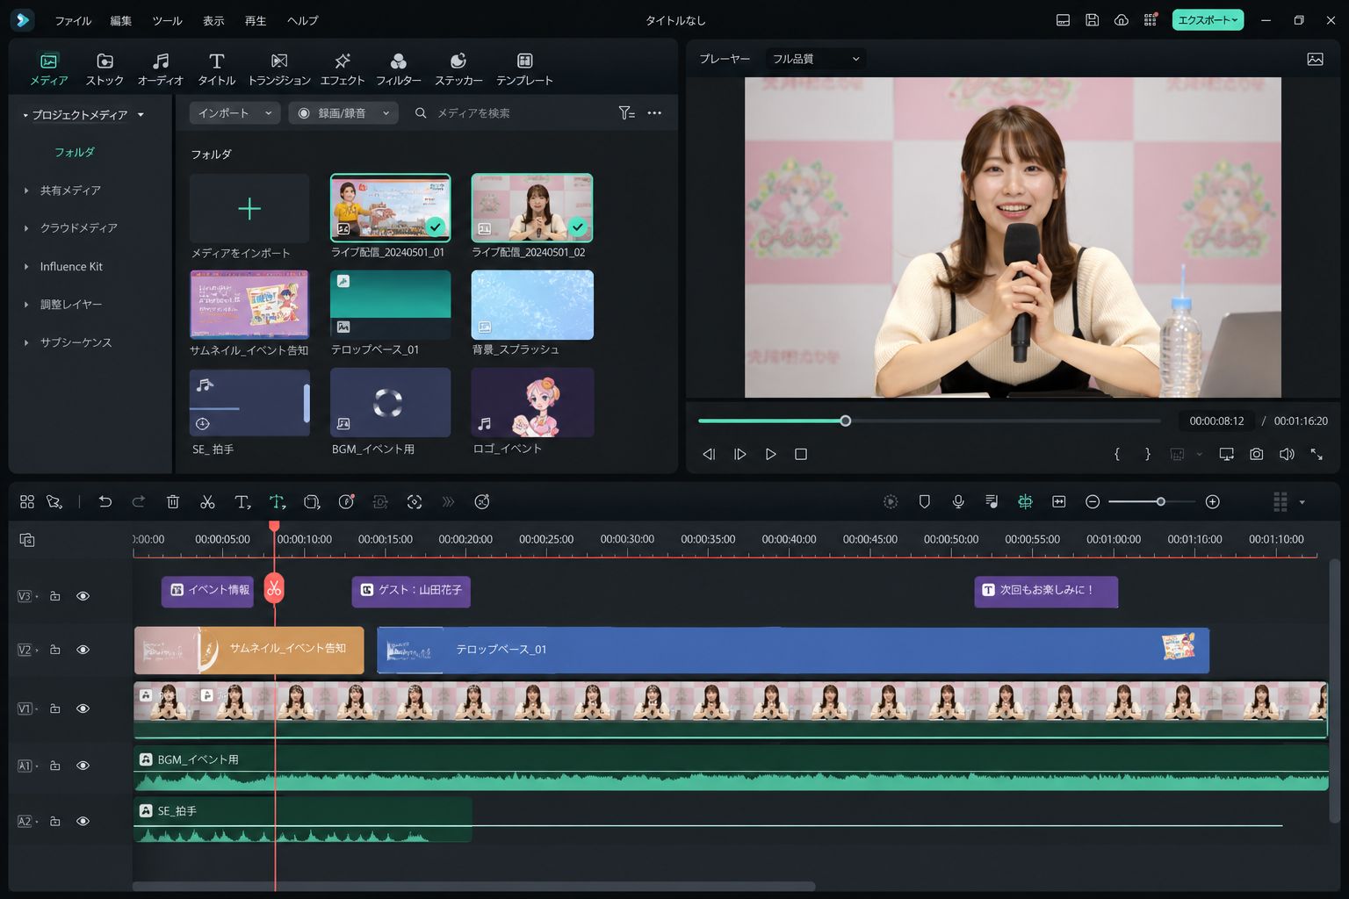Expand the Influence Kit tree item
Screen dimensions: 1349x899
pyautogui.click(x=26, y=267)
